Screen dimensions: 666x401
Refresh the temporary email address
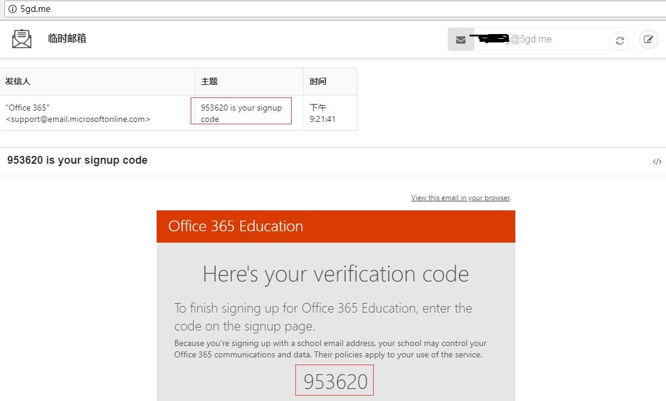pyautogui.click(x=620, y=41)
